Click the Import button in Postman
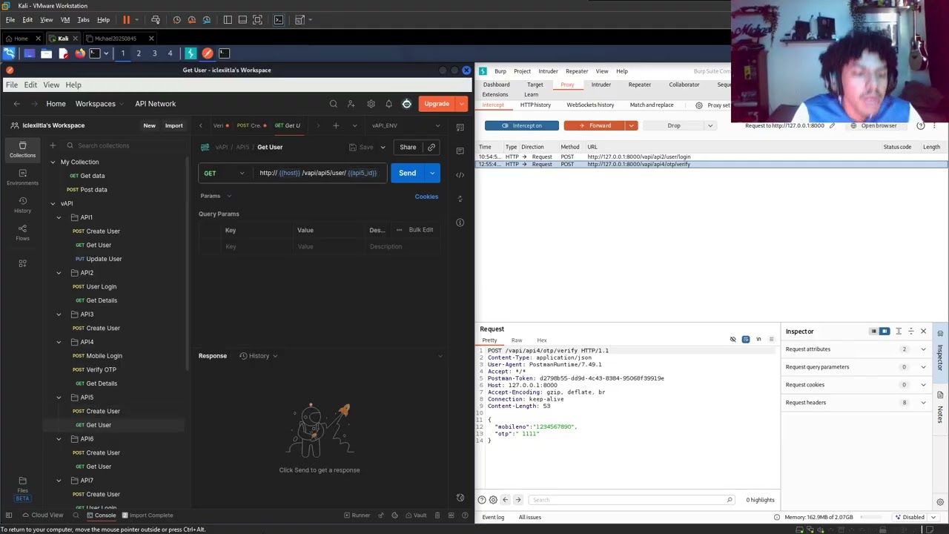The height and width of the screenshot is (534, 949). tap(173, 125)
